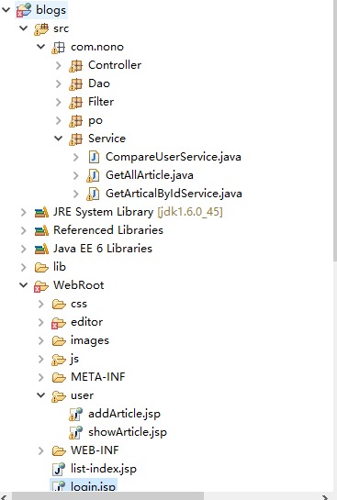Select the addArticle.jsp file icon
Screen dimensions: 337x500
pyautogui.click(x=75, y=414)
